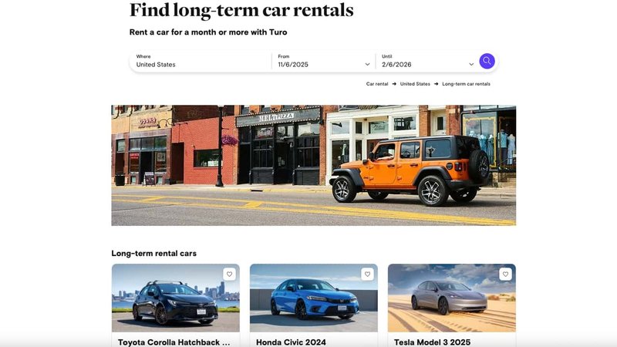Click the Toyota Corolla Hatchback title
Screen dimensions: 617x347
coord(174,342)
